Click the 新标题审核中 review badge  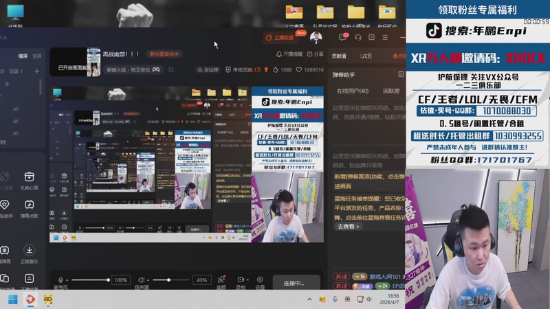pos(164,54)
